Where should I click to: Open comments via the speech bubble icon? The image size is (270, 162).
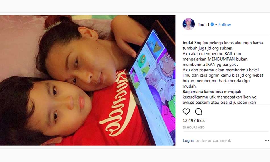198,112
